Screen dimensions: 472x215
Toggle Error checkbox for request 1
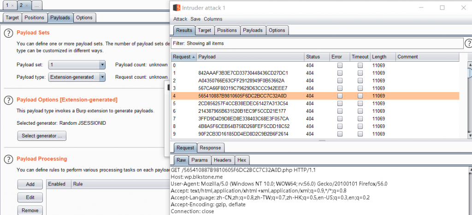340,73
